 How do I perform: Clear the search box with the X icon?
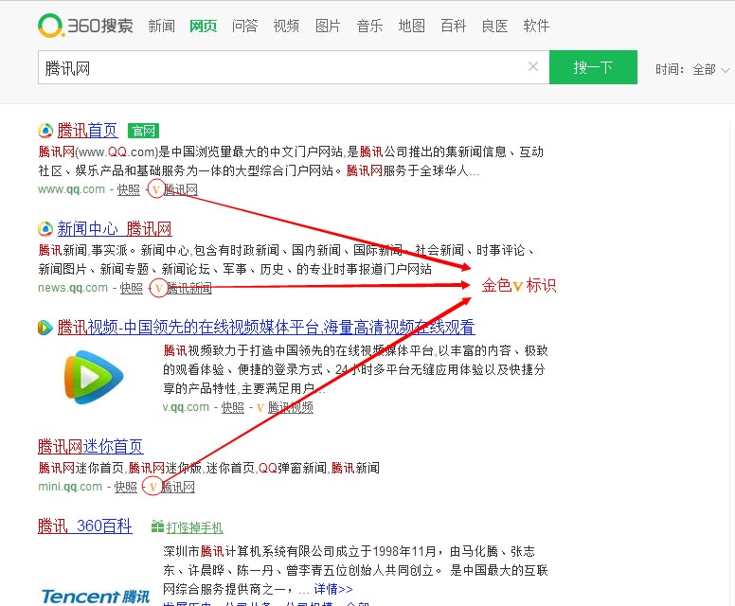pyautogui.click(x=533, y=66)
